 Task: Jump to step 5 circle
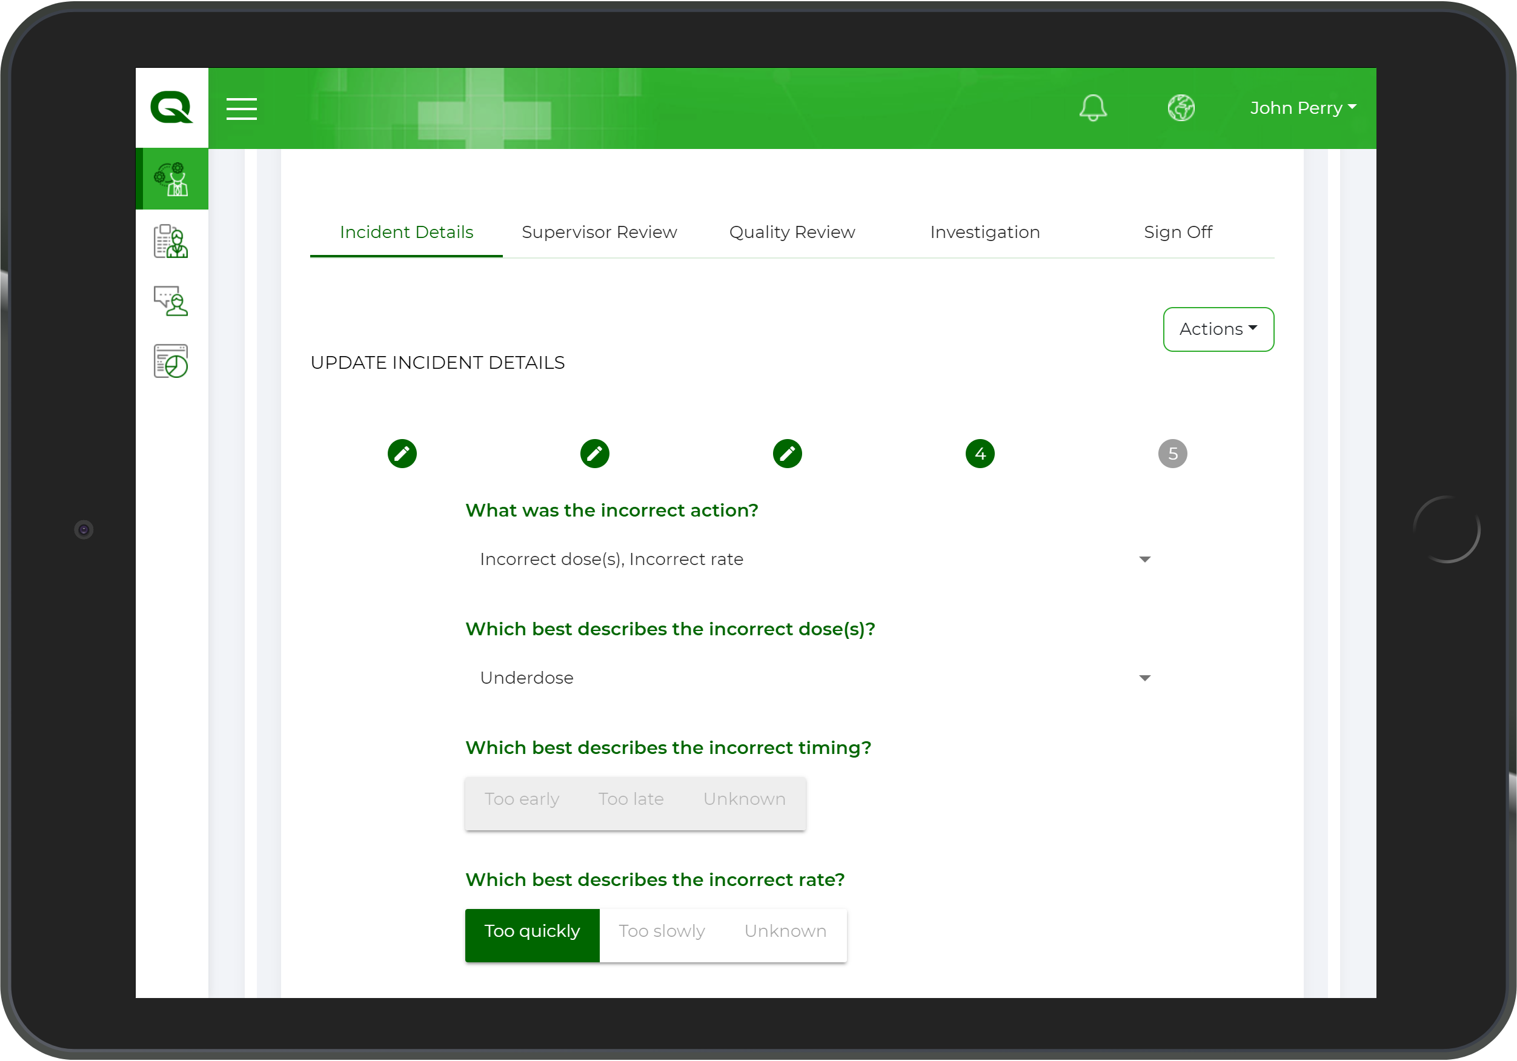[1172, 454]
